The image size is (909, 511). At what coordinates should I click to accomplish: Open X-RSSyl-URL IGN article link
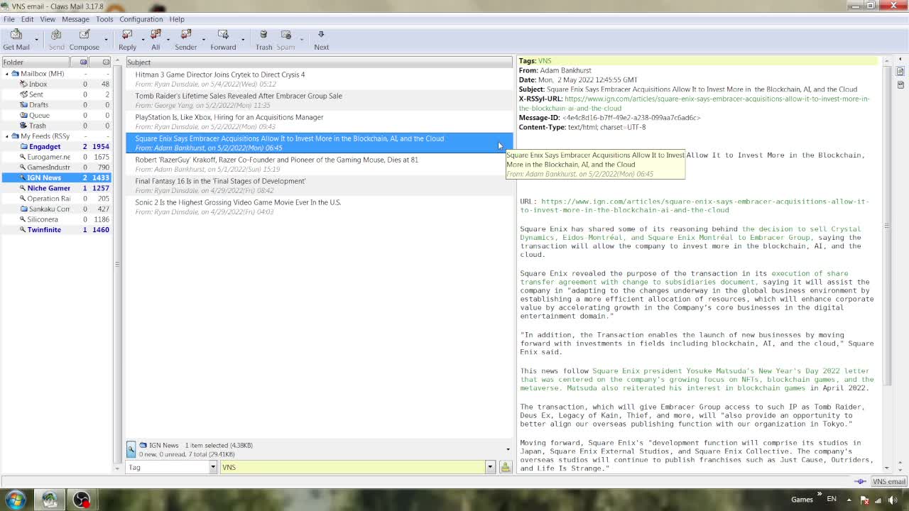[694, 104]
